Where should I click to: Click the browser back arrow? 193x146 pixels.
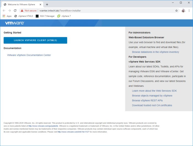4,10
